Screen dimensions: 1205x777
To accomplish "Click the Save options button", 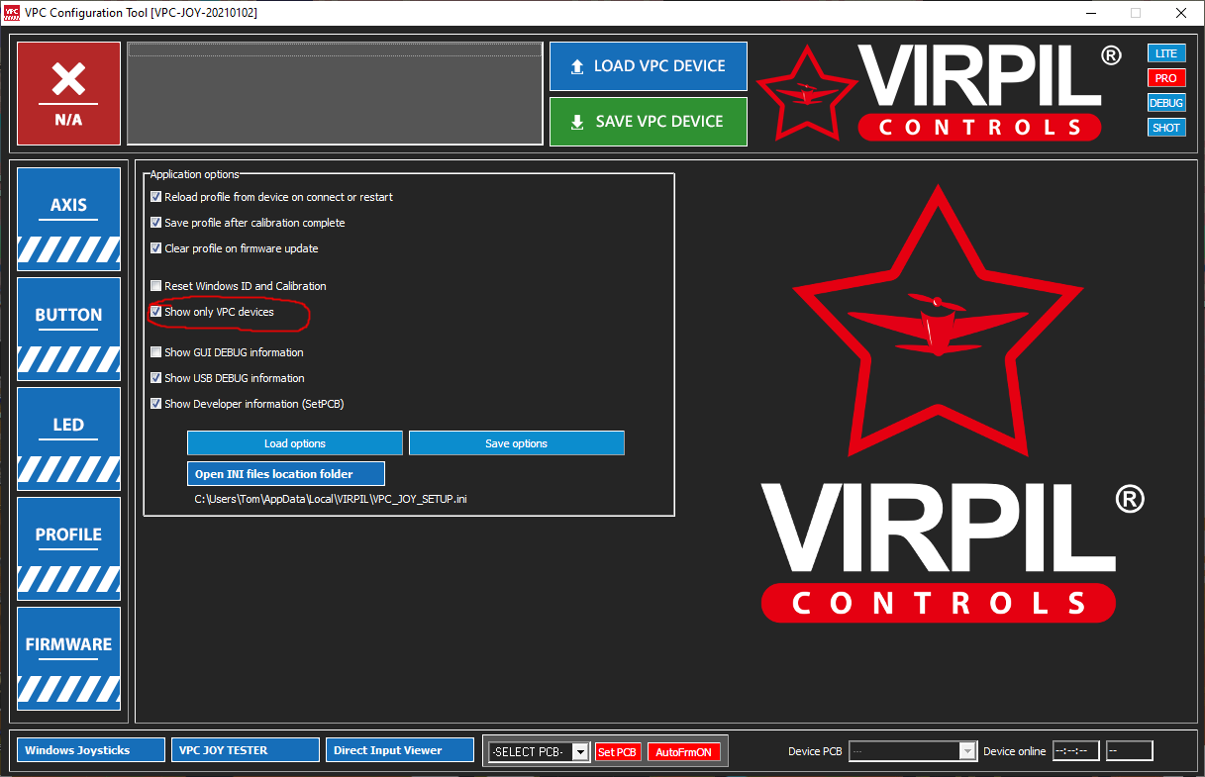I will click(517, 443).
